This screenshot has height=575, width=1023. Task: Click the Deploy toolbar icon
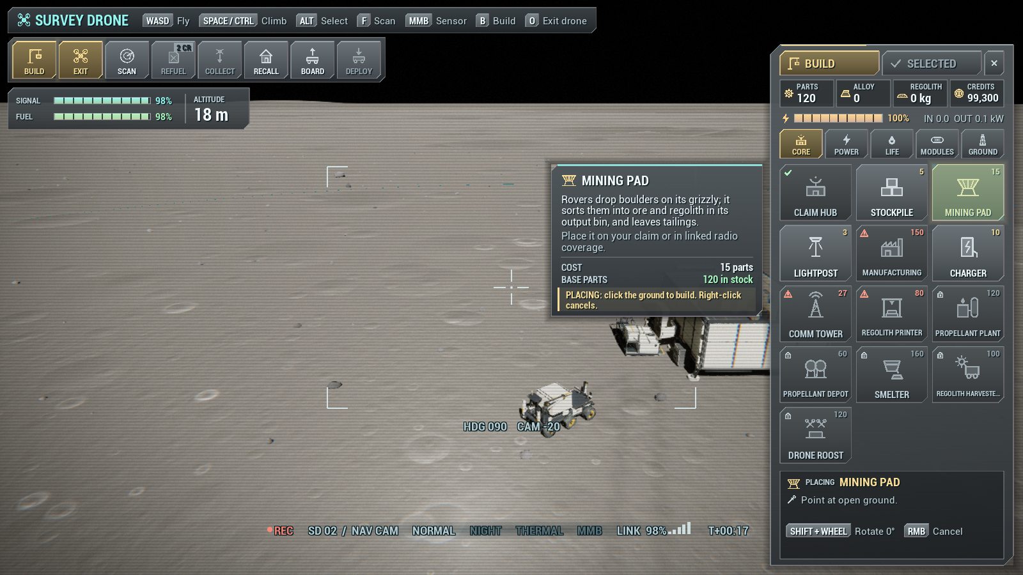(359, 60)
